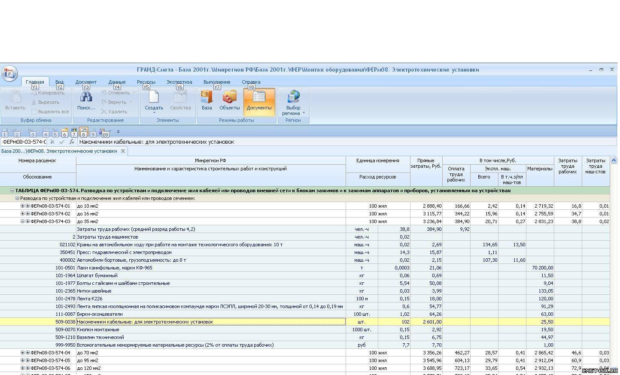Viewport: 620px width, 375px height.
Task: Open the Данные ribbon tab
Action: pyautogui.click(x=117, y=82)
